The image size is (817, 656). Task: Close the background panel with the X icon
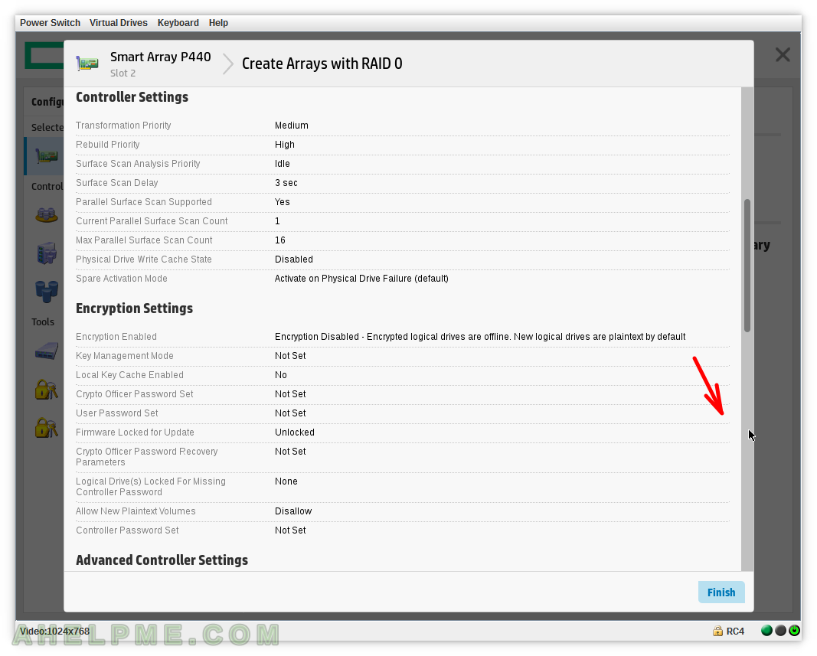pyautogui.click(x=783, y=54)
